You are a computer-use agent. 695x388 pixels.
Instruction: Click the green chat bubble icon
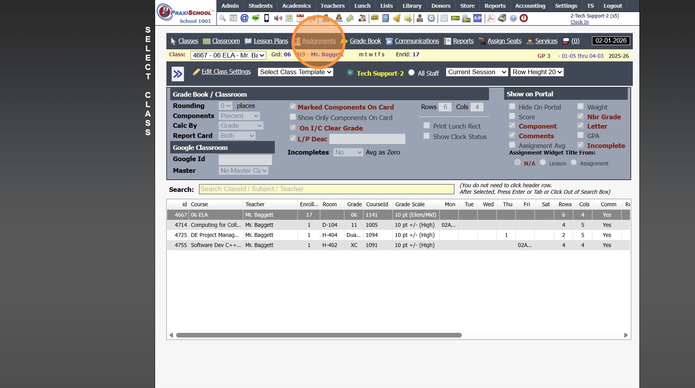tap(255, 18)
